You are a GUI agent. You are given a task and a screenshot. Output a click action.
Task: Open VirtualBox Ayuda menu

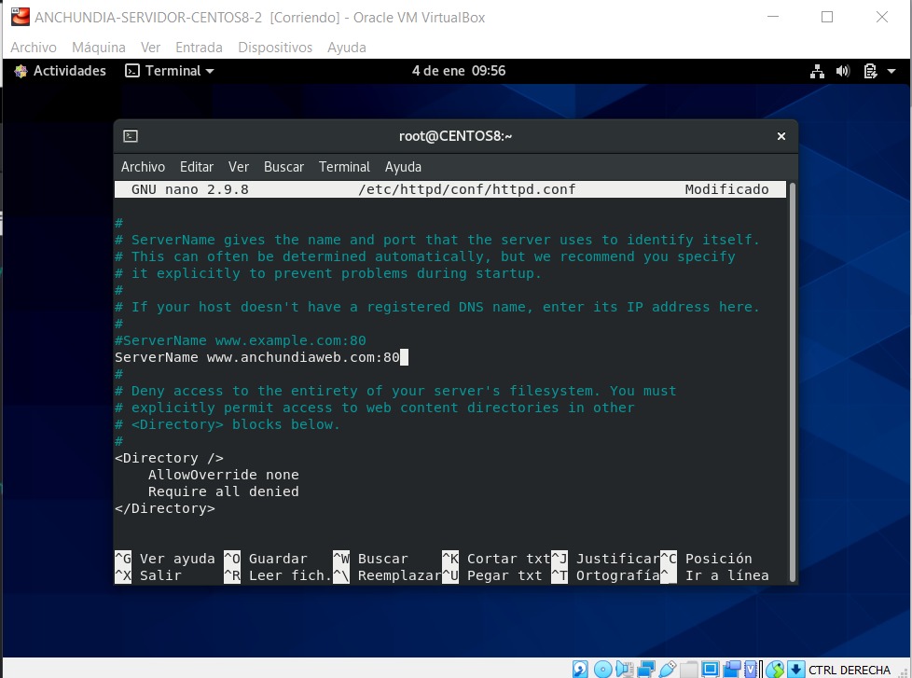pos(347,48)
